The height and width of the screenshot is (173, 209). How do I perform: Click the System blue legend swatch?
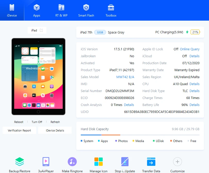click(82, 141)
